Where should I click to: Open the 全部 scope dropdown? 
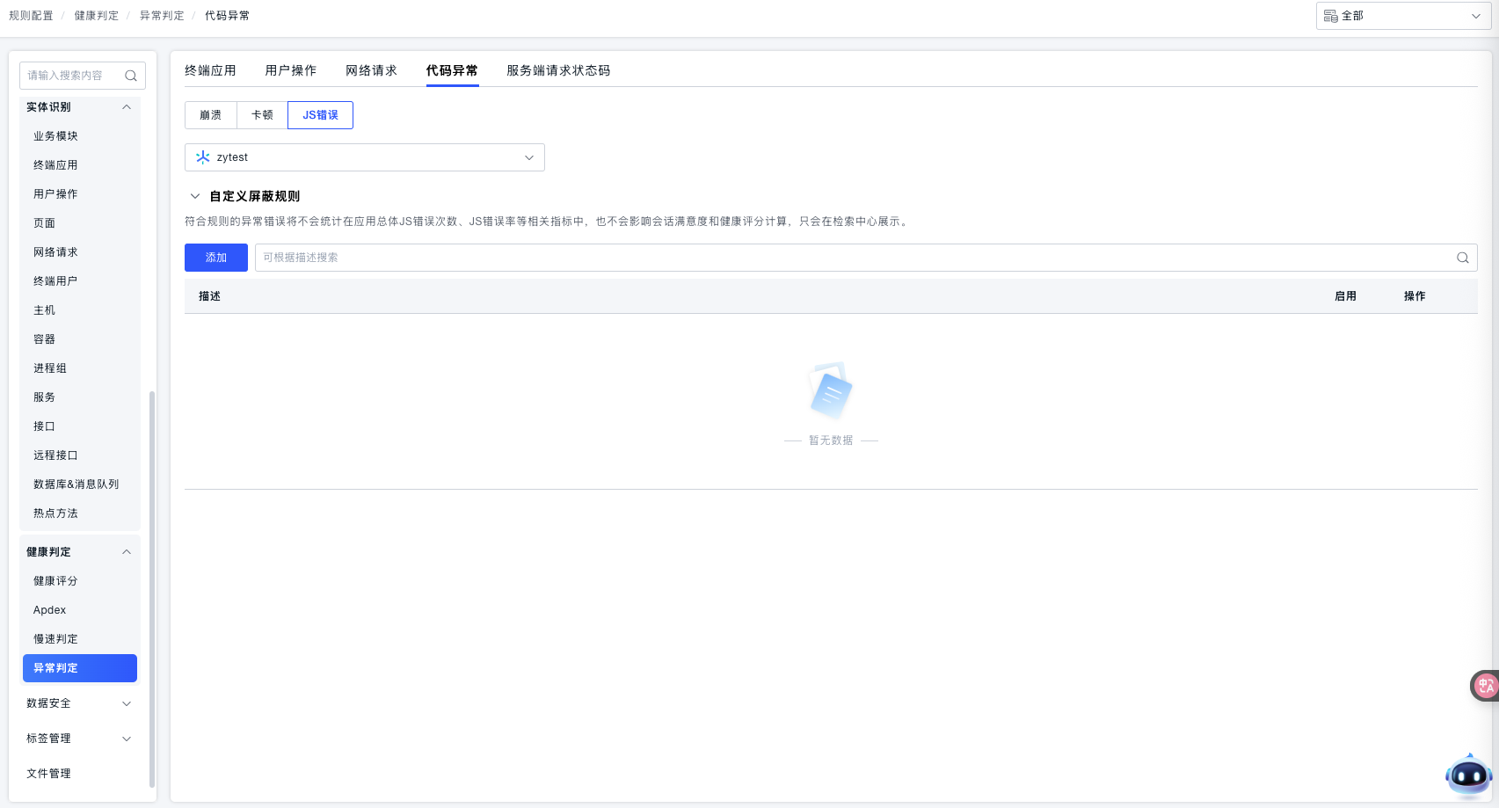click(1402, 16)
